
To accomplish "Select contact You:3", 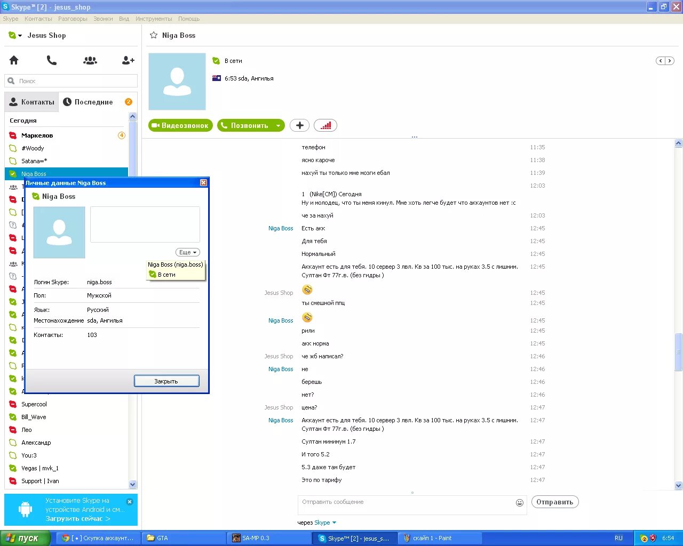I will tap(67, 455).
